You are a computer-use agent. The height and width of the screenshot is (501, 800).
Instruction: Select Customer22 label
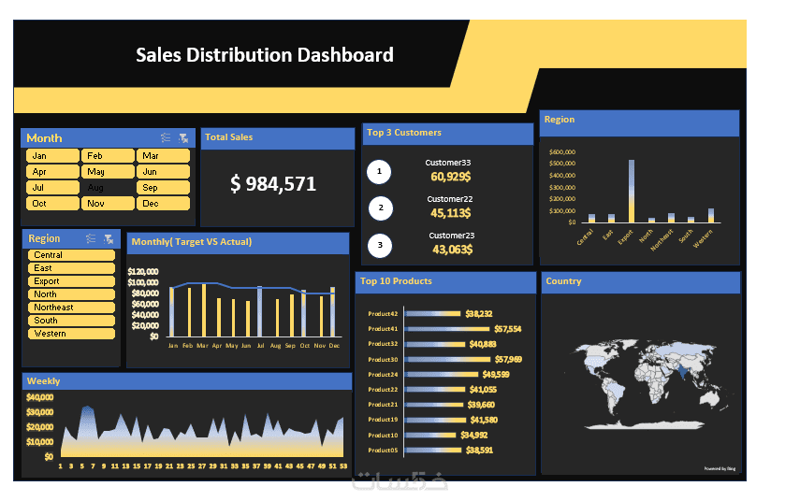449,199
